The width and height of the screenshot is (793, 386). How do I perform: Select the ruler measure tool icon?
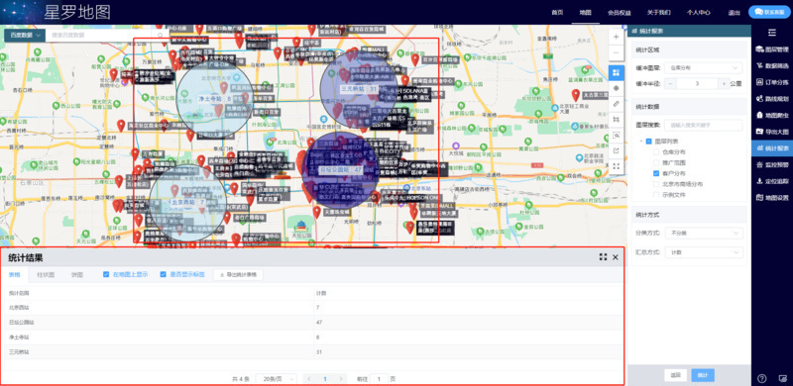616,104
